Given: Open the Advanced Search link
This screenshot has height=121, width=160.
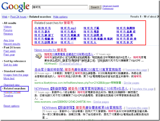Looking at the screenshot, I should [111, 6].
